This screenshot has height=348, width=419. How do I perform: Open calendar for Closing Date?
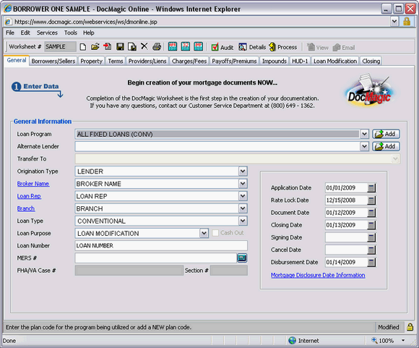point(371,225)
